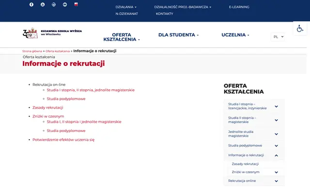Click the red-white BIP flag icon

point(76,4)
